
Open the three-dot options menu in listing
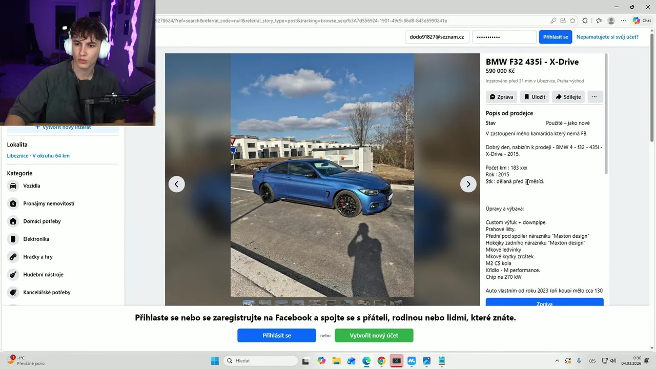[594, 97]
